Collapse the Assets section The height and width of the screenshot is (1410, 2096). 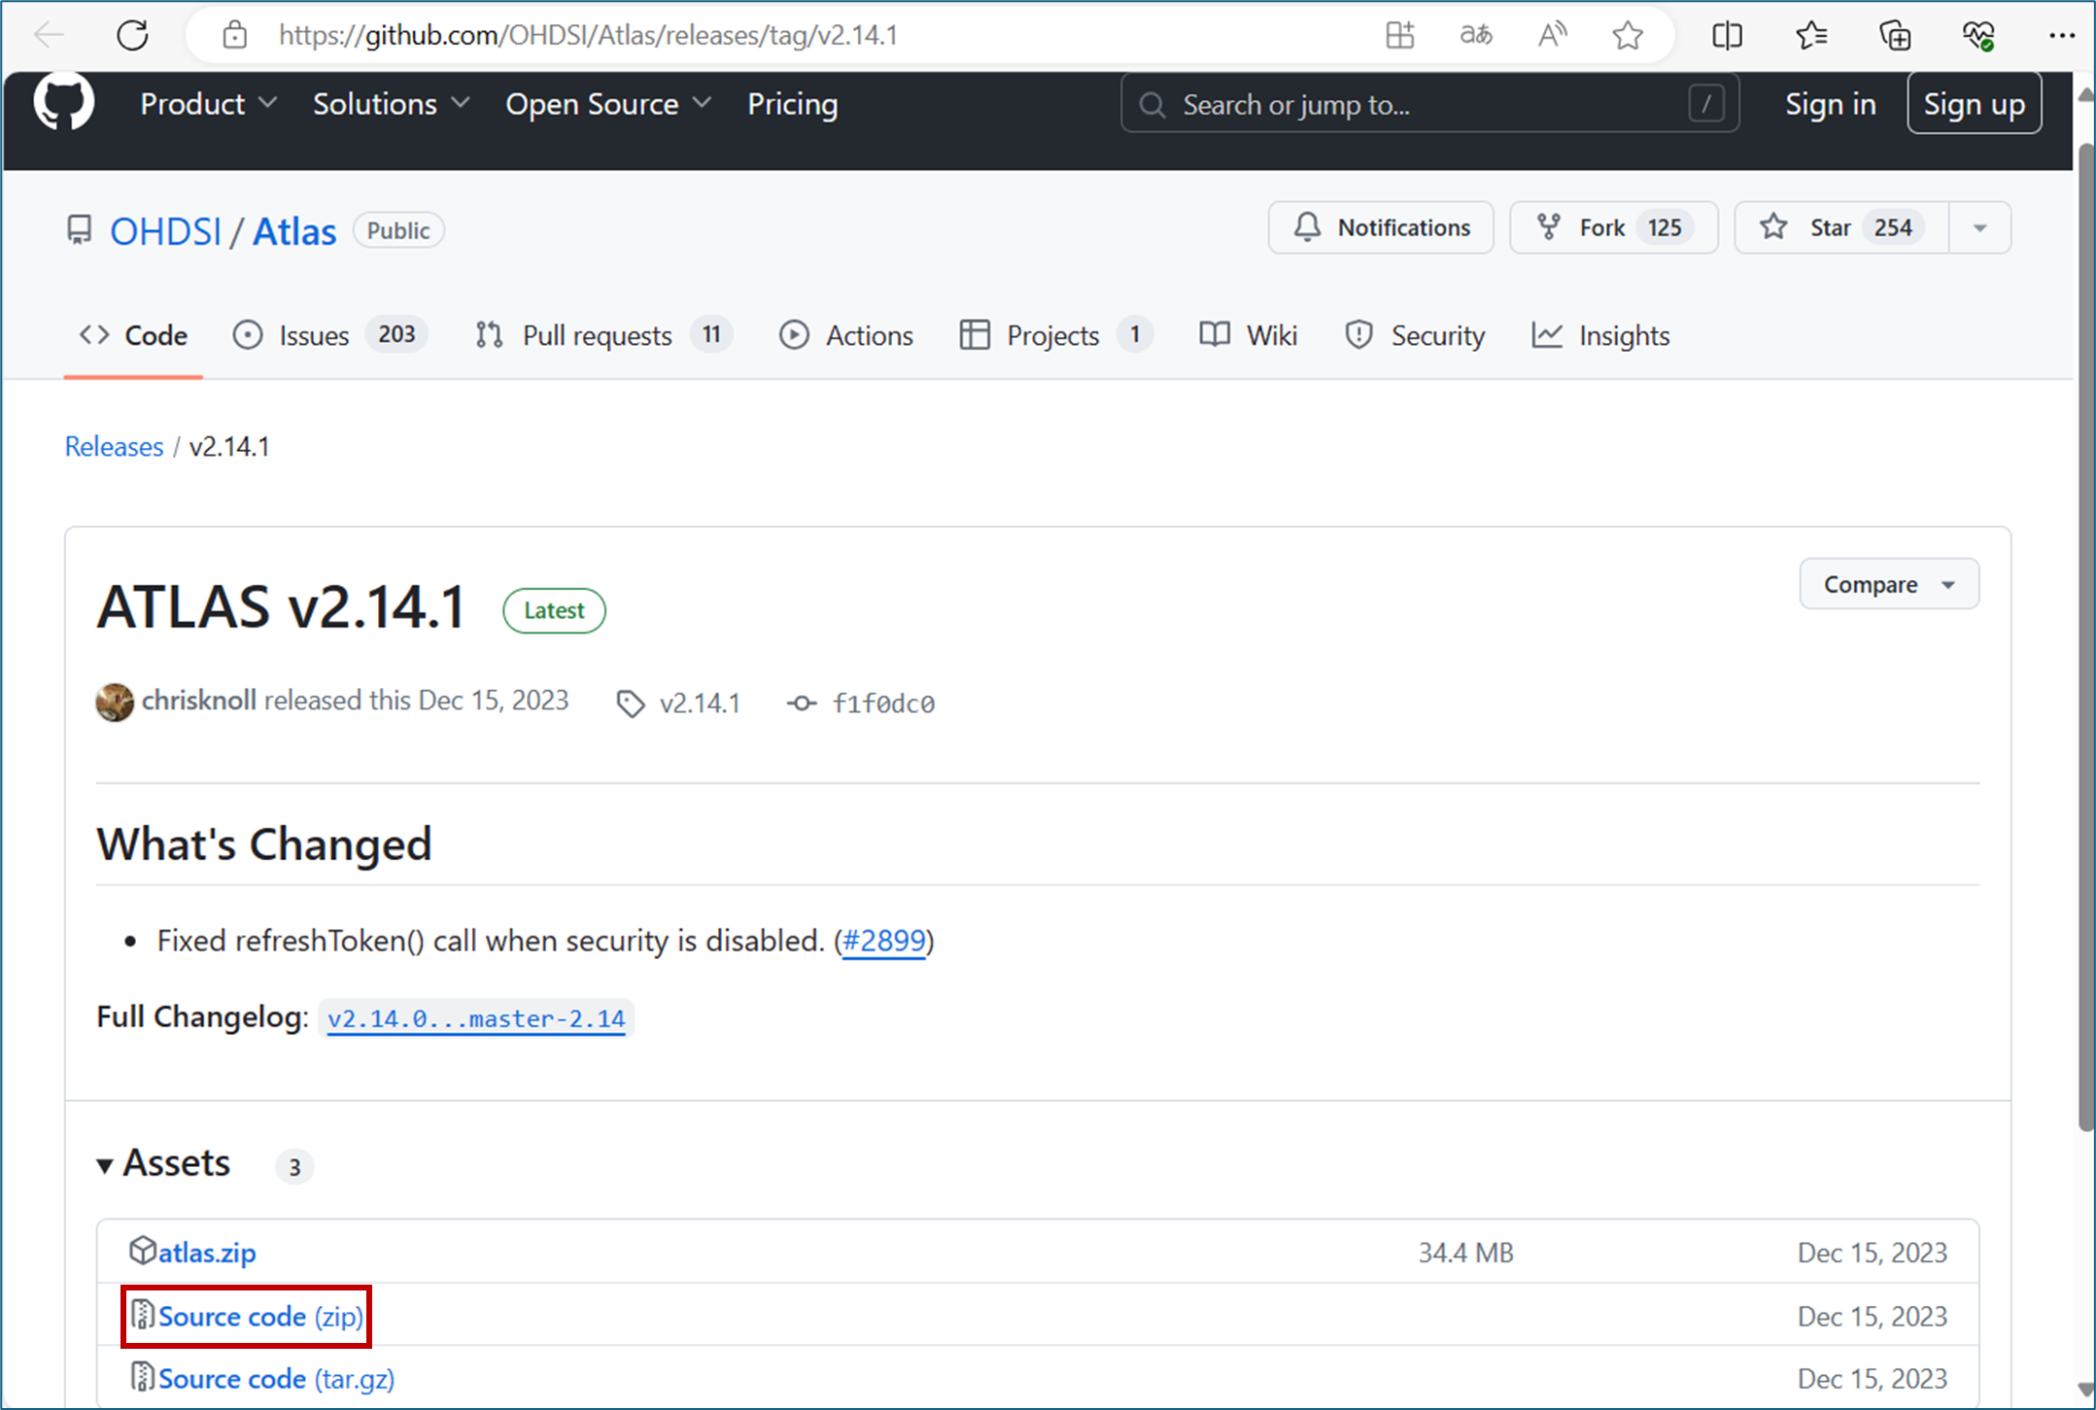coord(164,1163)
